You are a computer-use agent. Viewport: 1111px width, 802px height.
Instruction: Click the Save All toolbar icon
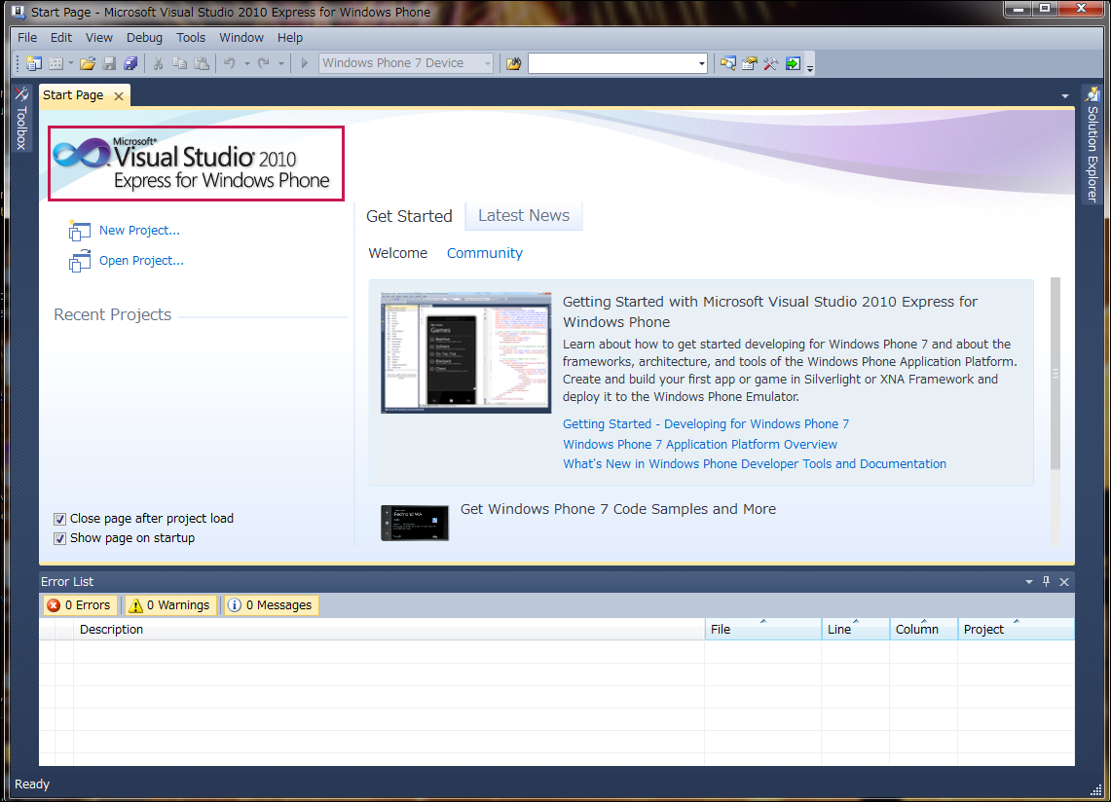131,64
